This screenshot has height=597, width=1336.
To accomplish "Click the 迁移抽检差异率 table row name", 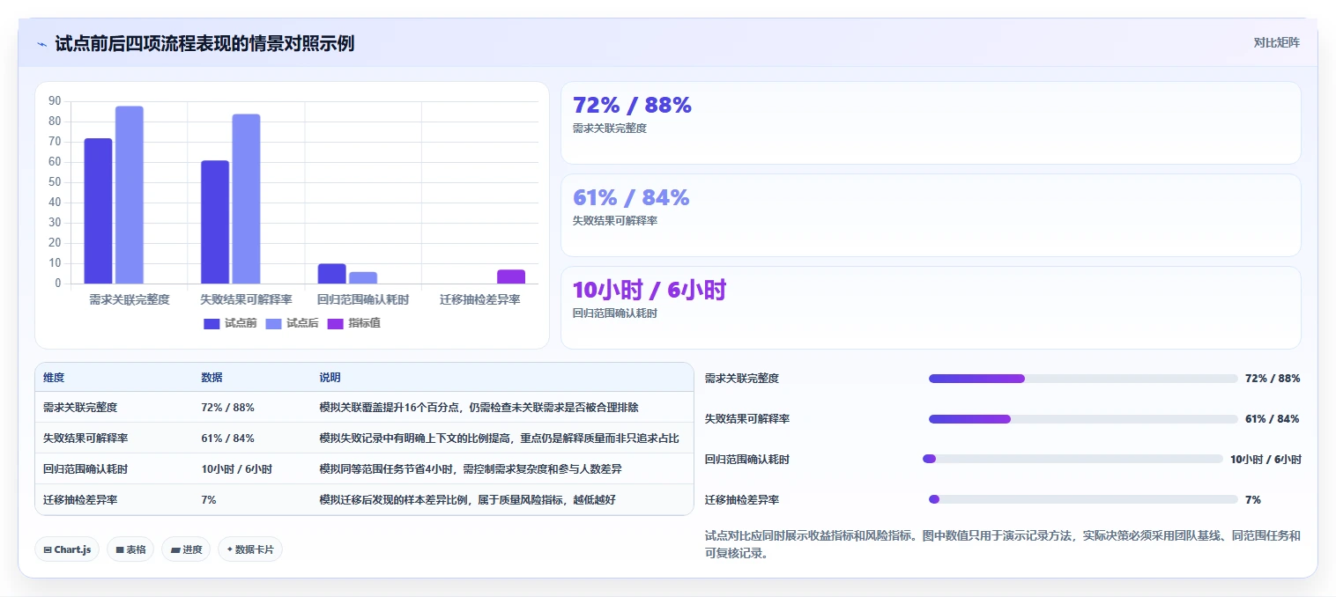I will point(80,500).
